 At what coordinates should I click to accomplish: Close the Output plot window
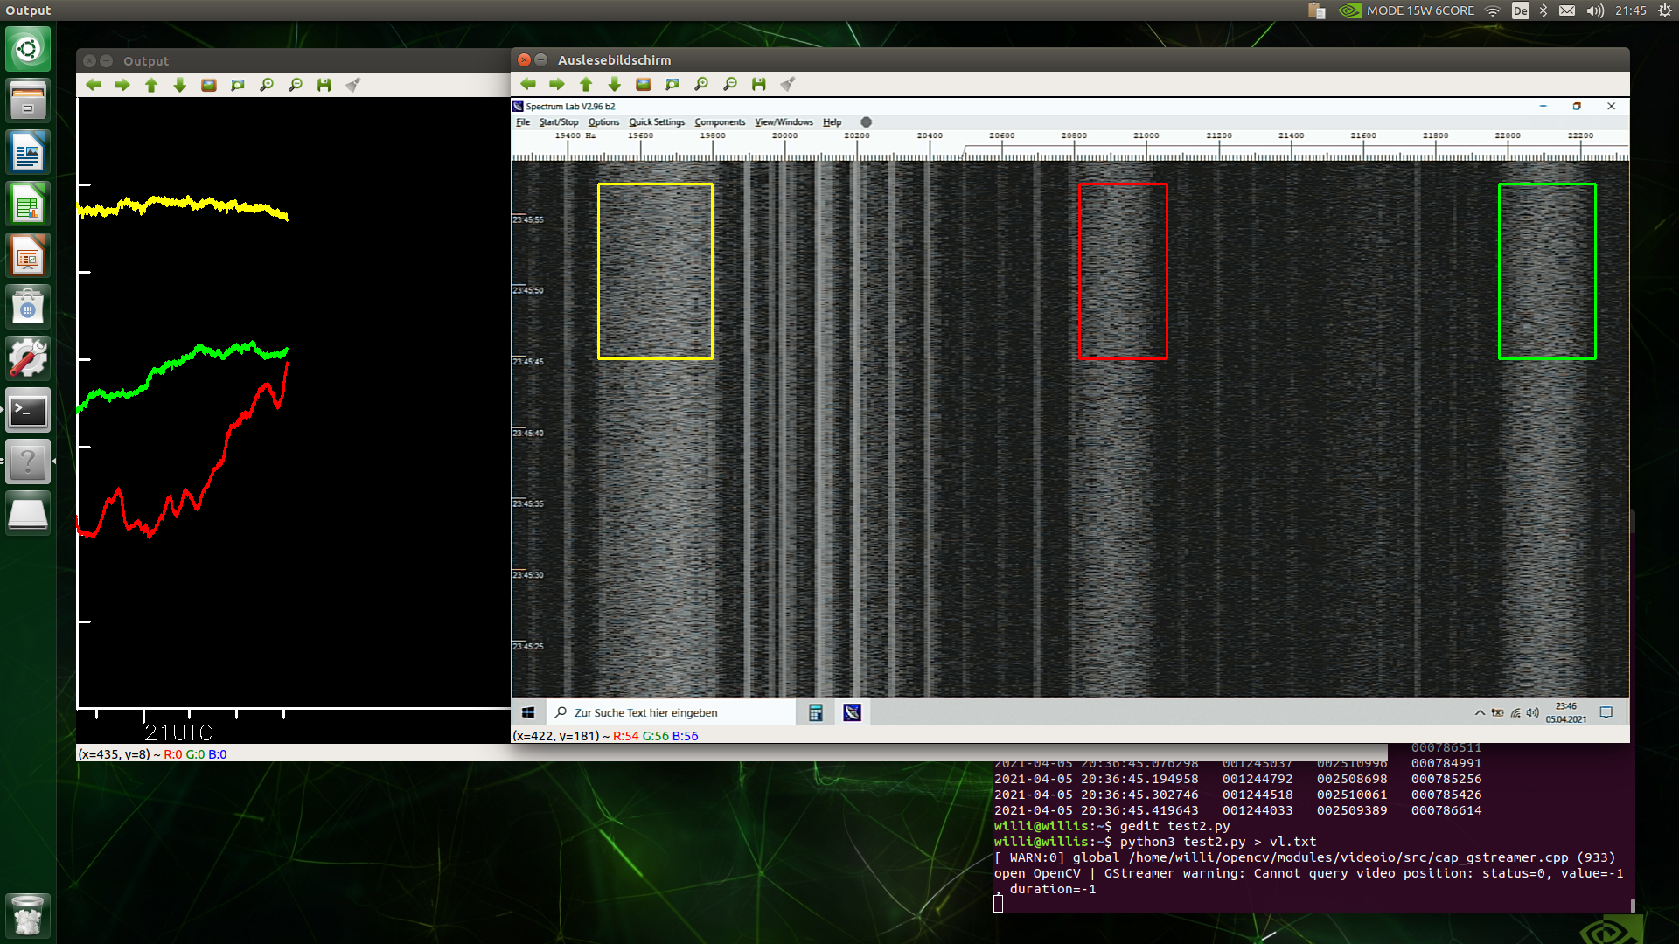89,61
